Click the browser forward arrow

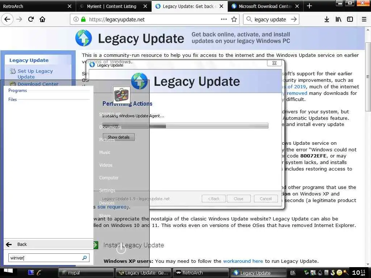click(19, 20)
